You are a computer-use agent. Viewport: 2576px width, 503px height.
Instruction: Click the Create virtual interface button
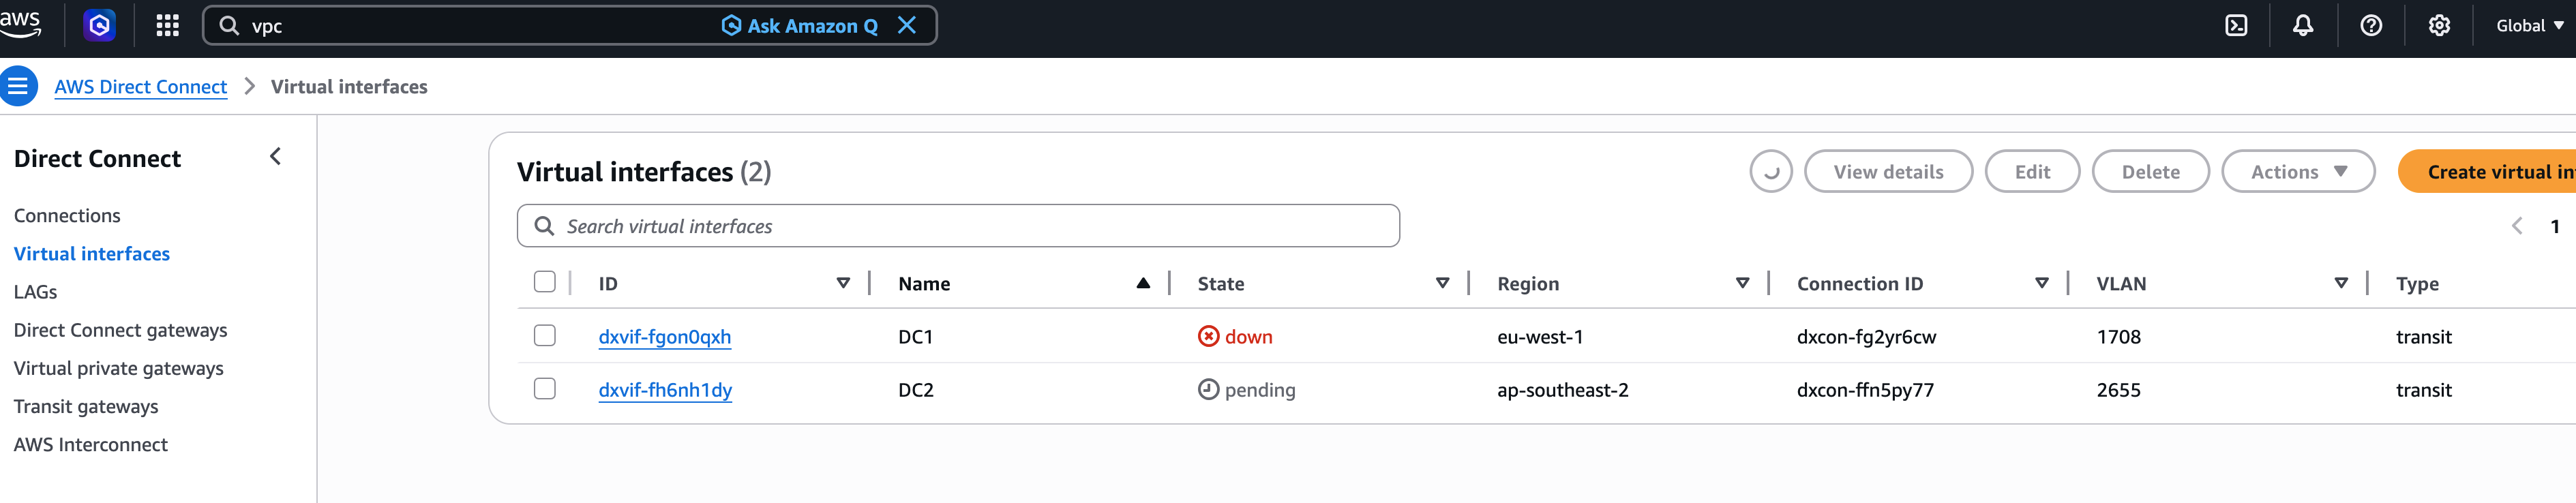click(x=2490, y=172)
